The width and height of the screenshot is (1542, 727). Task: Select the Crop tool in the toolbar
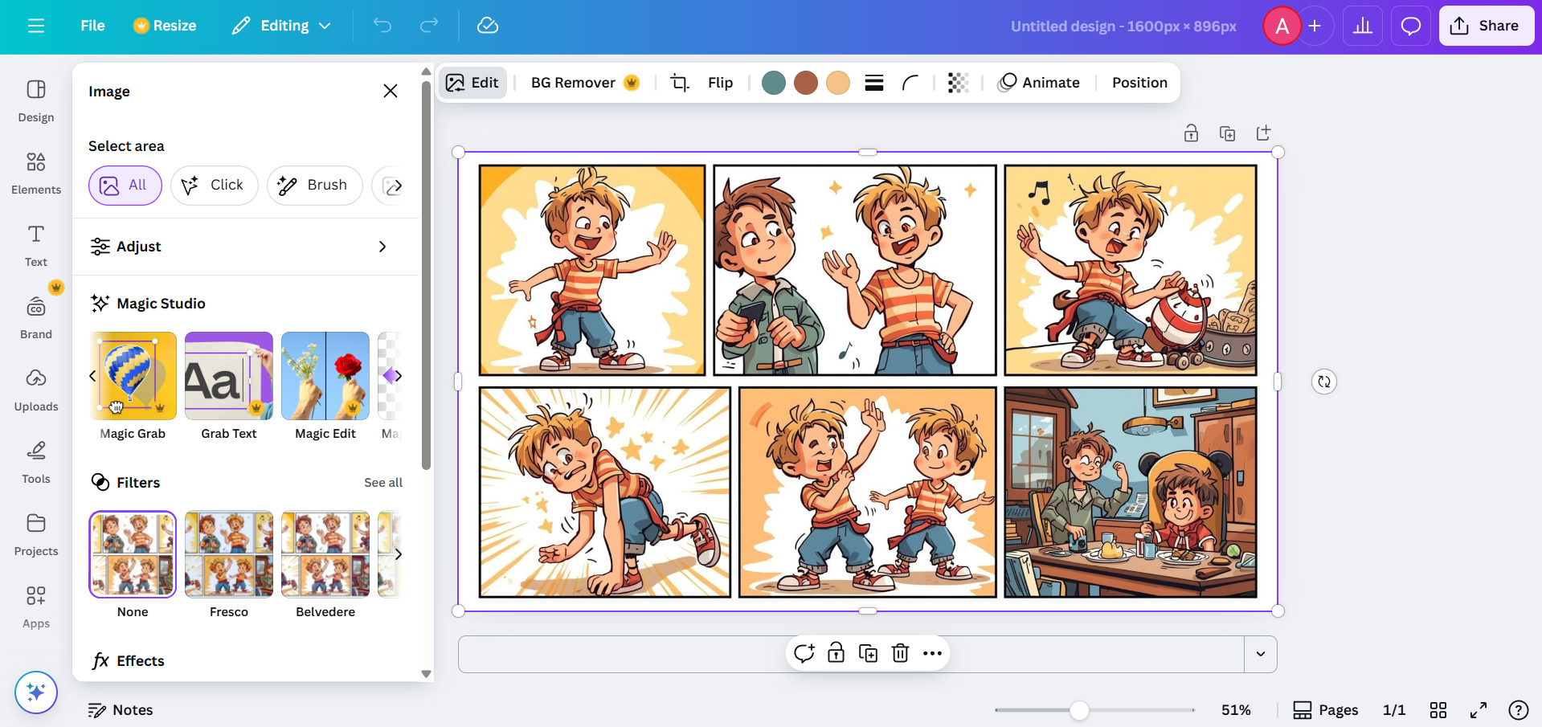(x=679, y=82)
